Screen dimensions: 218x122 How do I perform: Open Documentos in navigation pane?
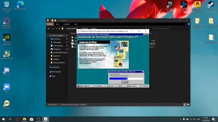pos(58,46)
